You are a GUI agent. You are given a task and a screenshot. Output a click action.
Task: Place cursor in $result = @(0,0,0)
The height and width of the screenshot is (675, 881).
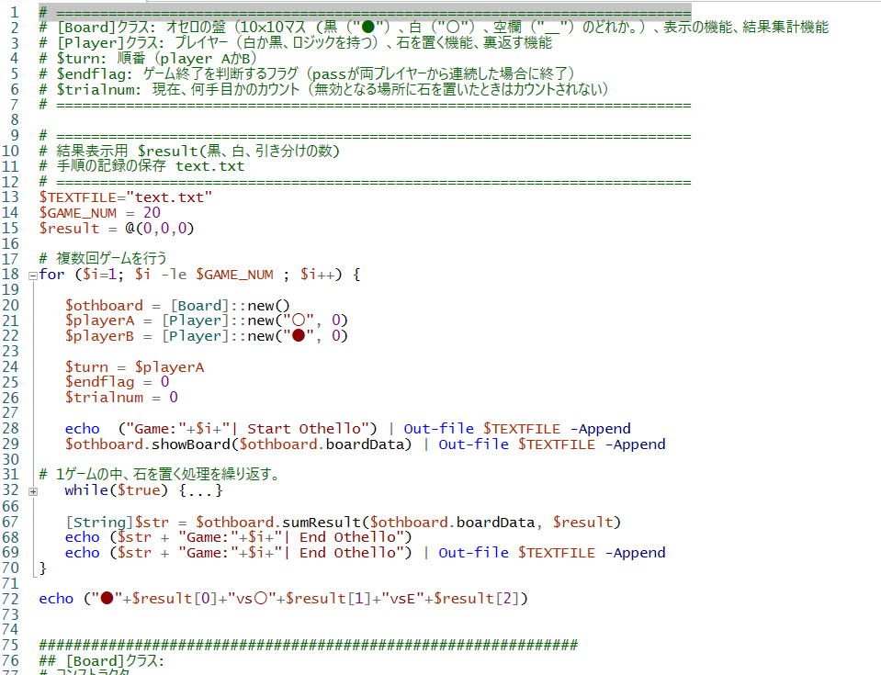point(117,228)
